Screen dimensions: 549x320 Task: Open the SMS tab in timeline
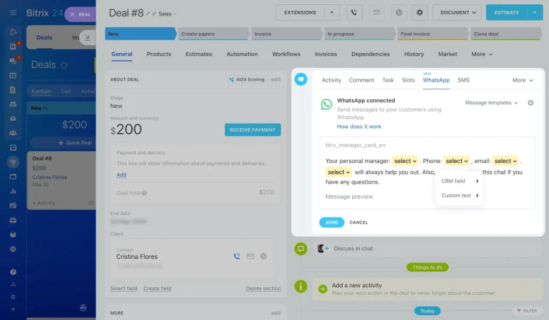pyautogui.click(x=463, y=80)
